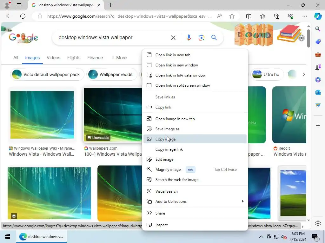325x243 pixels.
Task: Click the plus icon to customize the sidebar
Action: (x=318, y=125)
